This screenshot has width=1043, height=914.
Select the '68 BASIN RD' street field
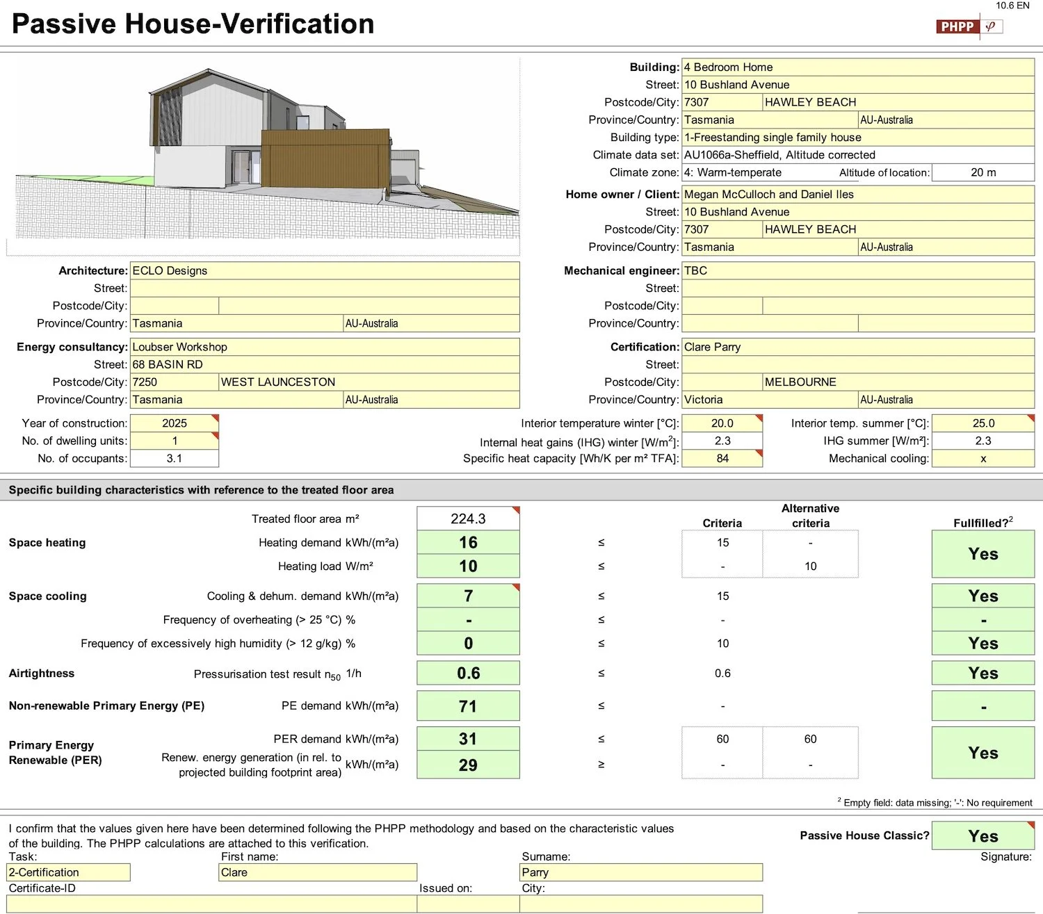325,365
